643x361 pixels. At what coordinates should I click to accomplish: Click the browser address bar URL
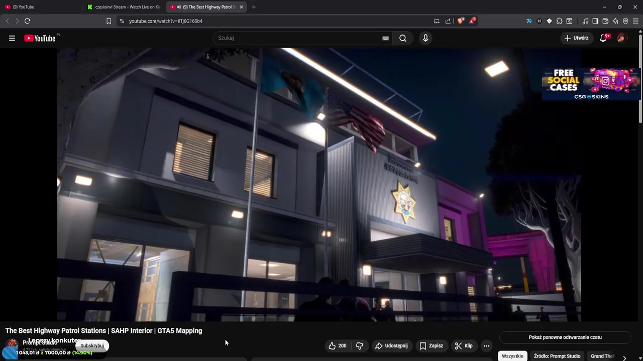point(166,21)
